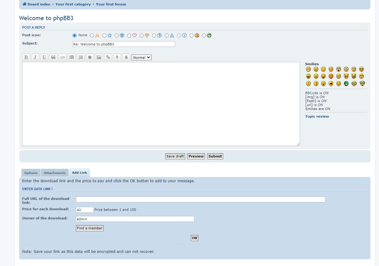Select the None post icon option
Viewport: 379px width, 266px height.
[74, 35]
